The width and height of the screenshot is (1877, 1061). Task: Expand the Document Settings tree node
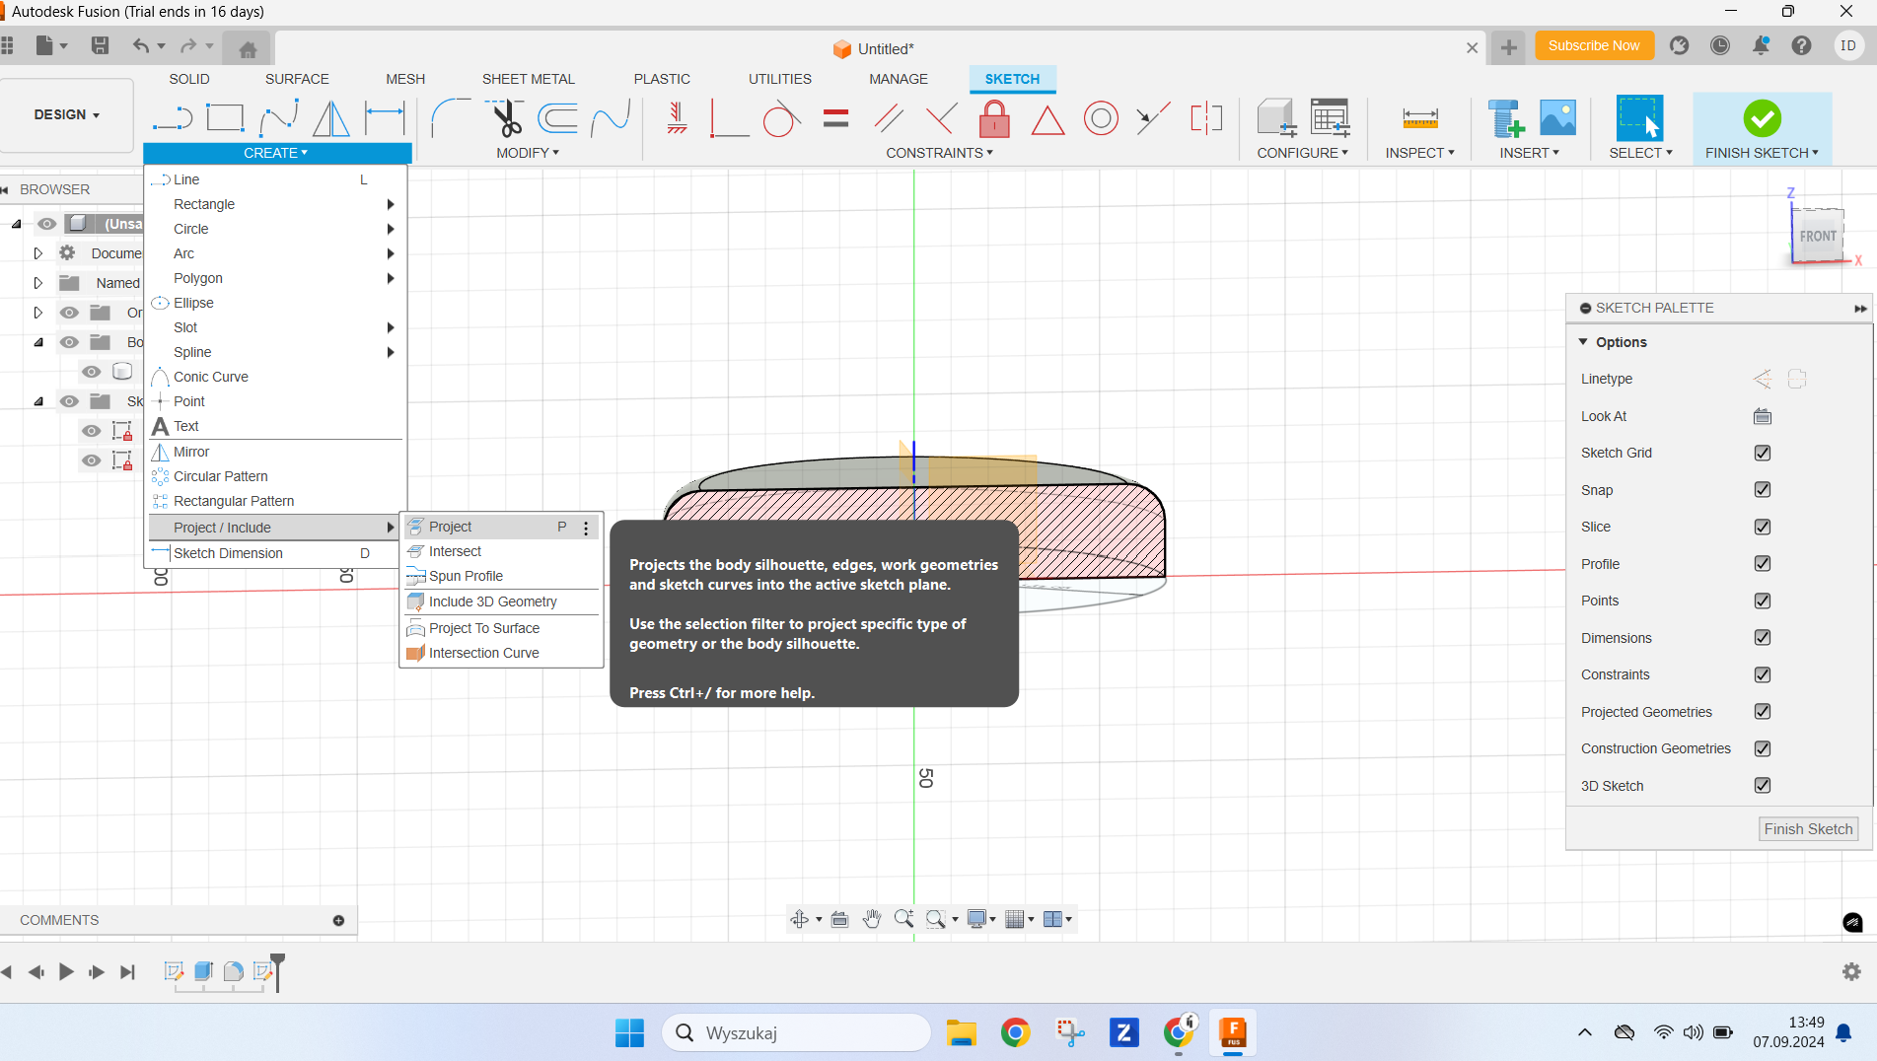[38, 253]
